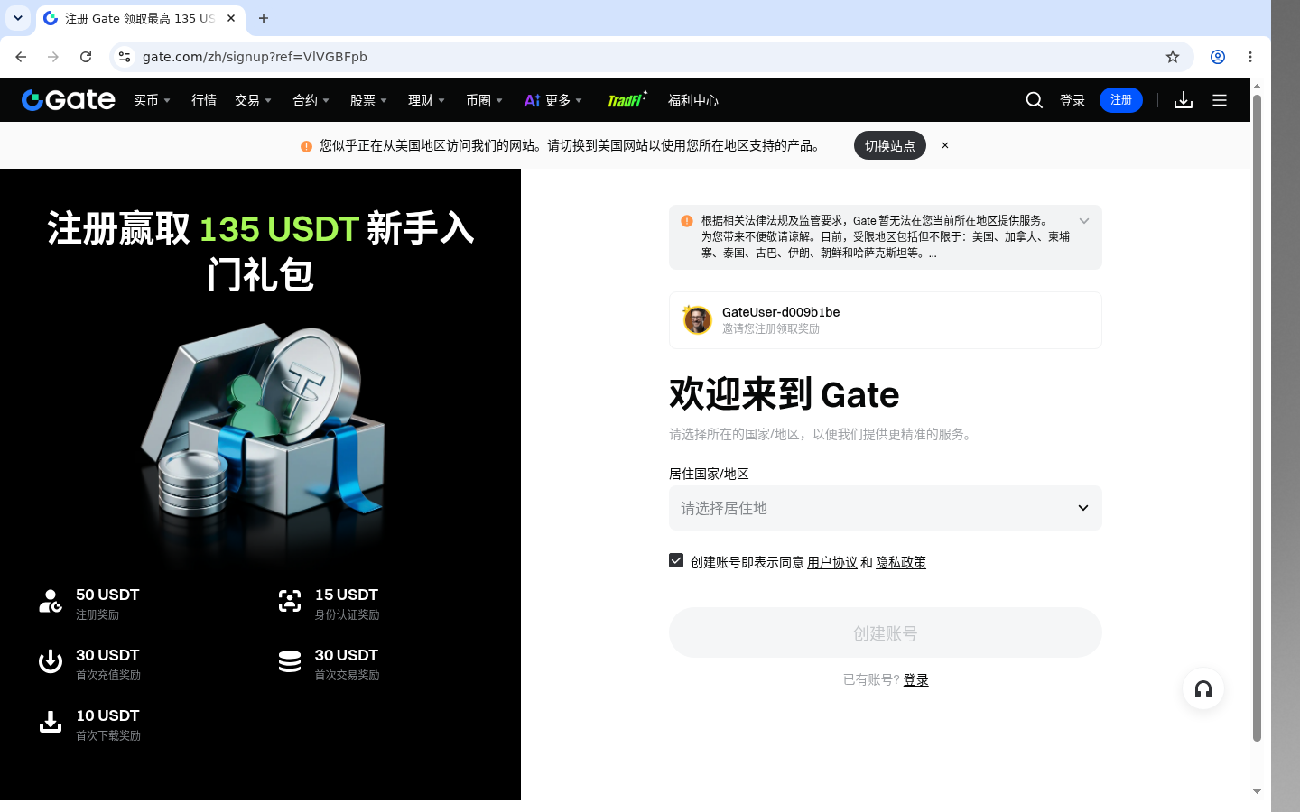The image size is (1300, 812).
Task: Open the hamburger menu icon
Action: click(x=1220, y=100)
